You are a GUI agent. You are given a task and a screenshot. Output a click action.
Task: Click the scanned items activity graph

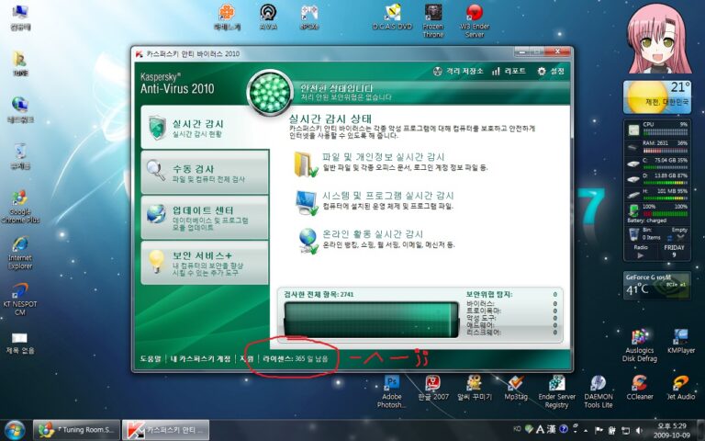tap(372, 319)
